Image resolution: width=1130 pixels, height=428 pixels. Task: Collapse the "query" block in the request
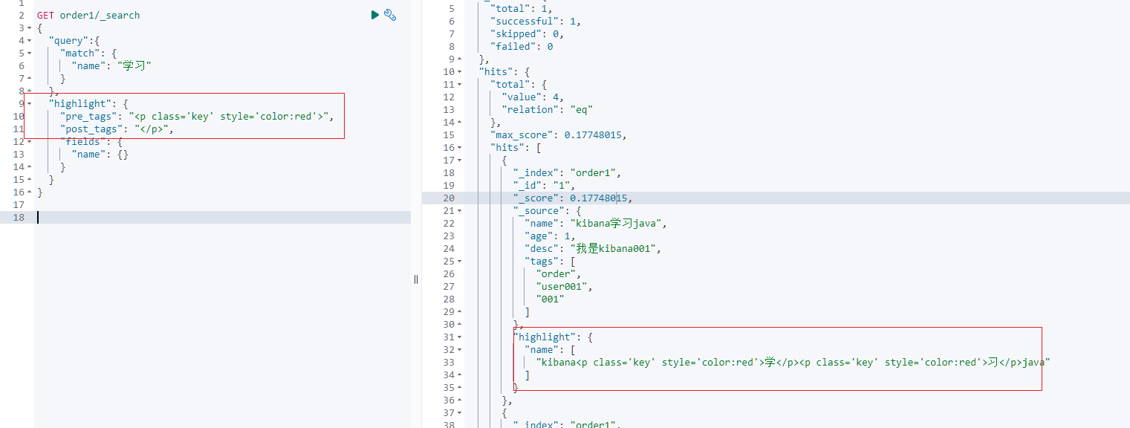coord(28,39)
